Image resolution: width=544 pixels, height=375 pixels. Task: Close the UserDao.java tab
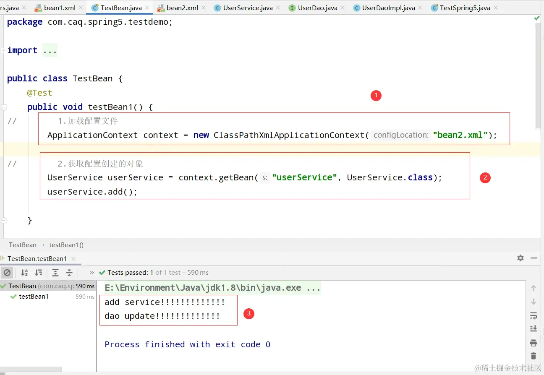coord(343,8)
